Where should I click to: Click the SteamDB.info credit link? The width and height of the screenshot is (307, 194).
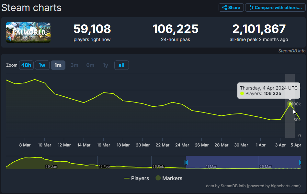(291, 51)
